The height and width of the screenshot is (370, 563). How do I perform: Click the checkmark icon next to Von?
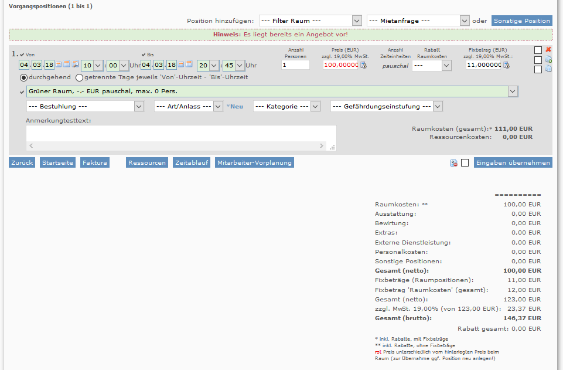(22, 55)
